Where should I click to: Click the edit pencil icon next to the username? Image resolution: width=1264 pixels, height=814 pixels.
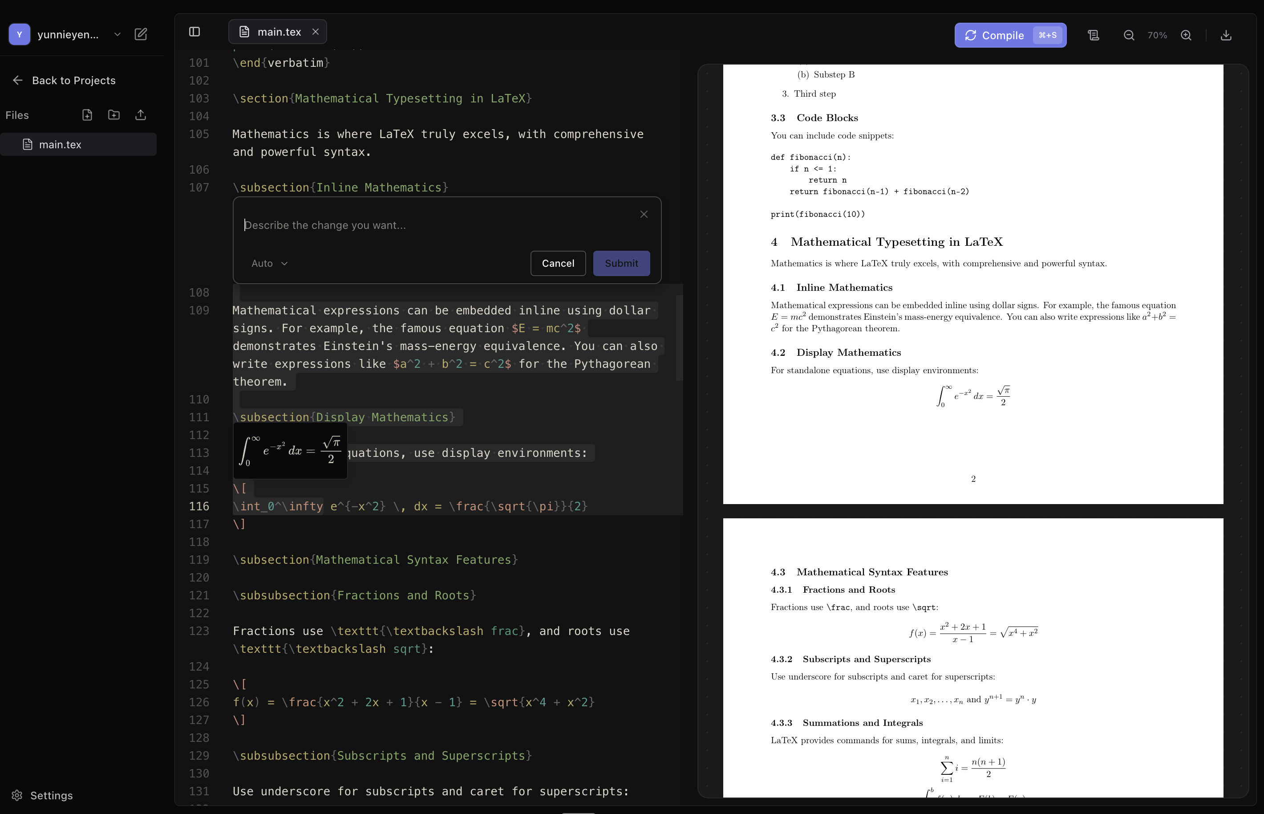tap(141, 34)
